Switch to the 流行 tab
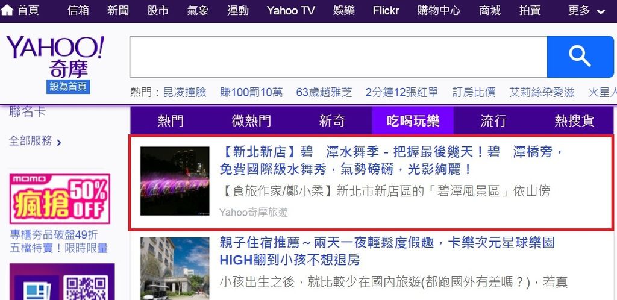 [493, 120]
